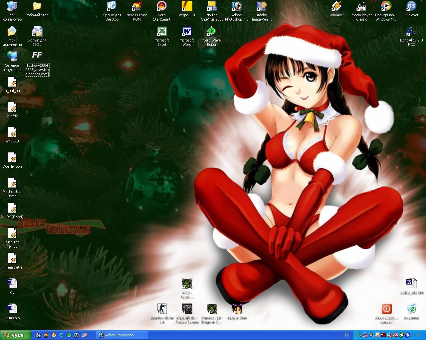Open the пуск Start menu
This screenshot has width=426, height=340.
pos(15,335)
